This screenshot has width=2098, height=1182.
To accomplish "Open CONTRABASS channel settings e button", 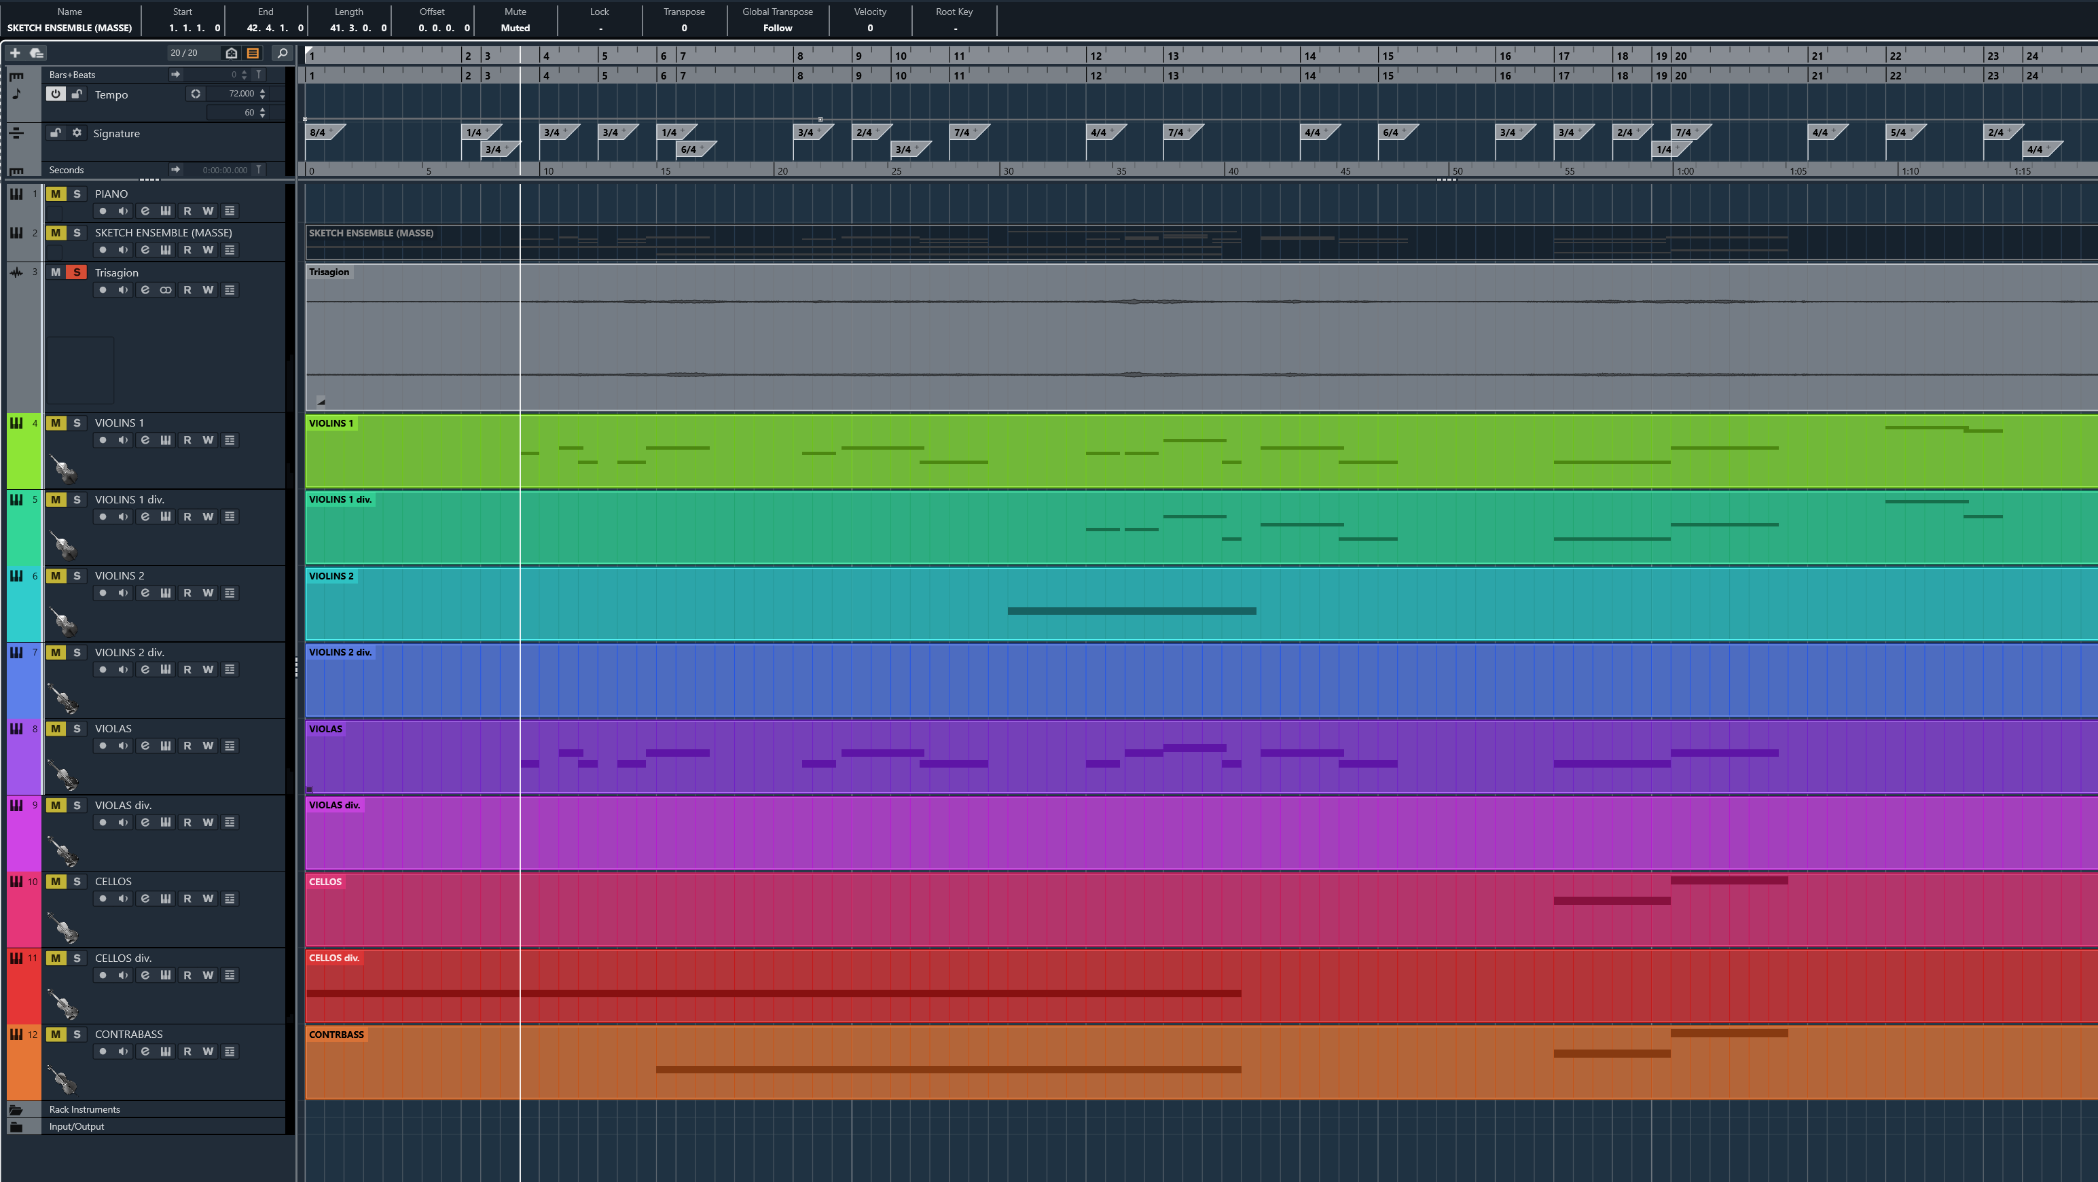I will pyautogui.click(x=145, y=1052).
